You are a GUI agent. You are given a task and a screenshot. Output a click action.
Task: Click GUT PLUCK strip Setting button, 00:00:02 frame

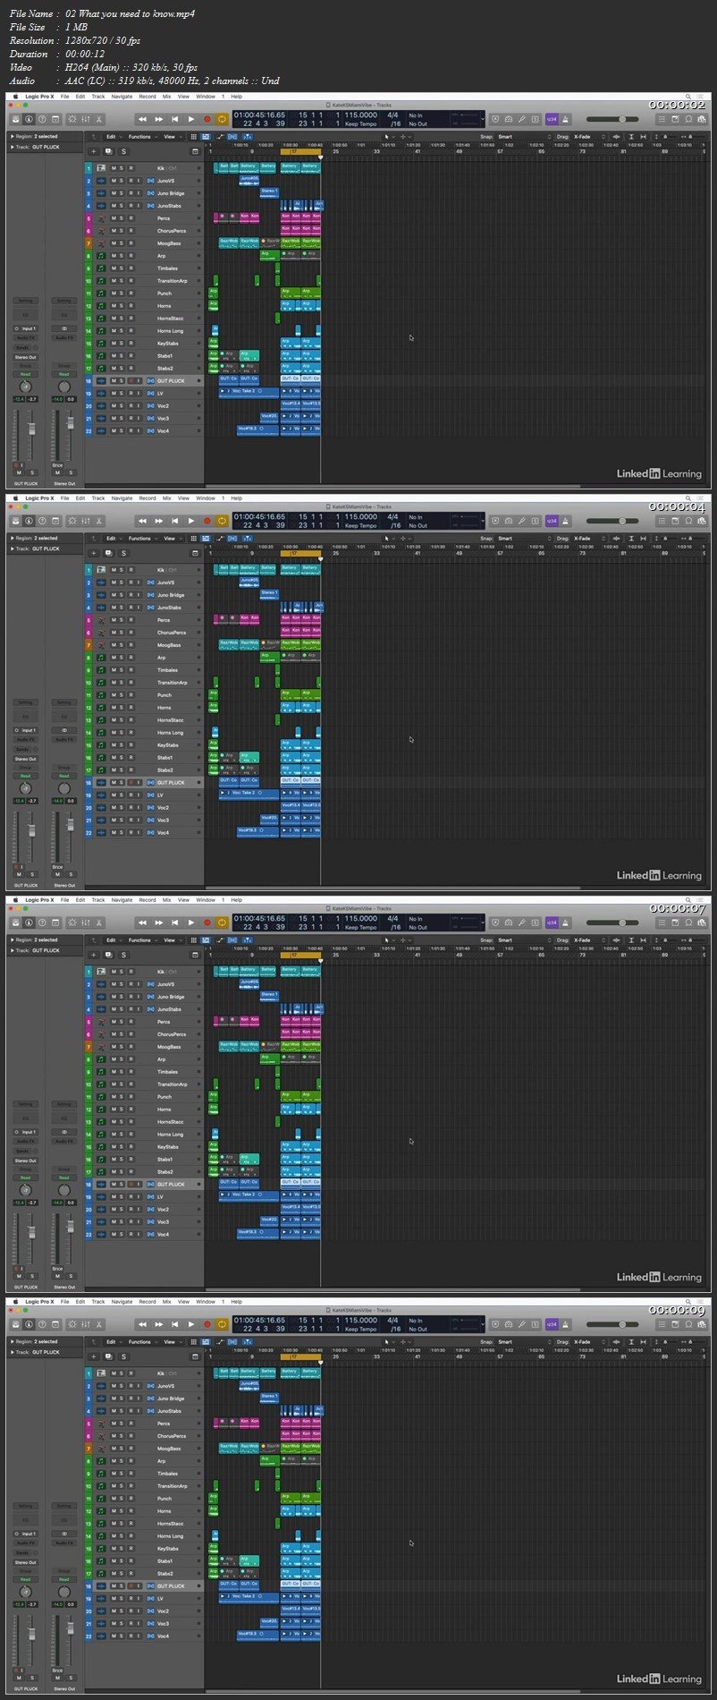[25, 302]
